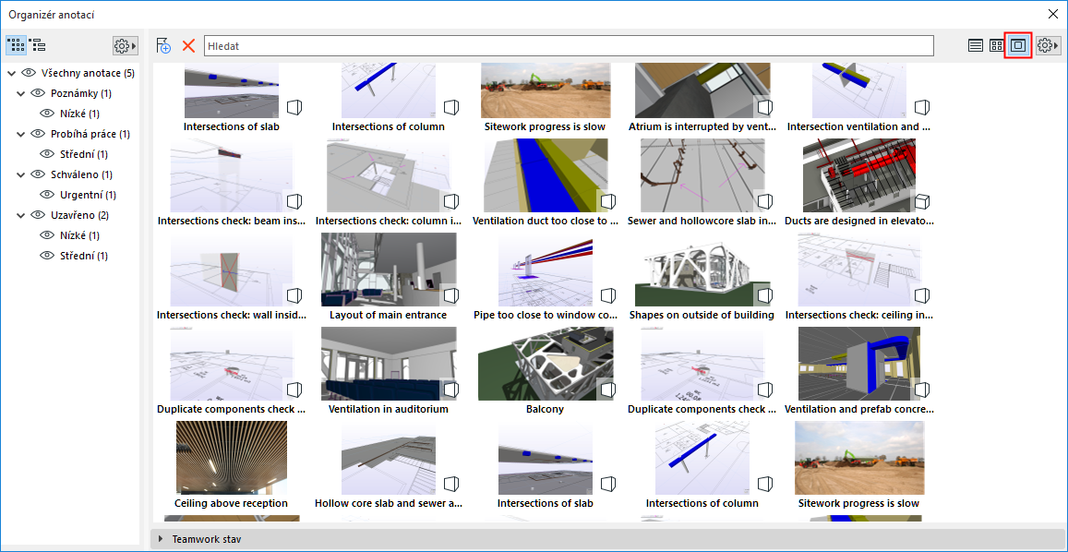
Task: Open the Shapes on outside of building thumbnail
Action: (x=702, y=270)
